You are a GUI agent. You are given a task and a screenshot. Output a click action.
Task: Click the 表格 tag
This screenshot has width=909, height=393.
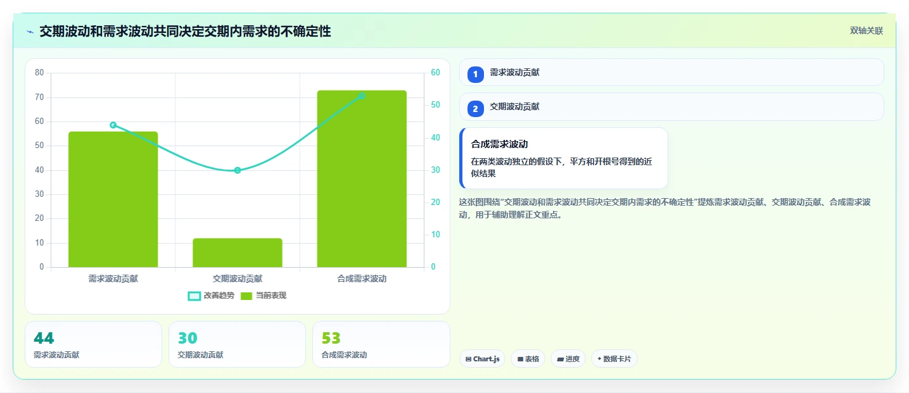[x=528, y=359]
